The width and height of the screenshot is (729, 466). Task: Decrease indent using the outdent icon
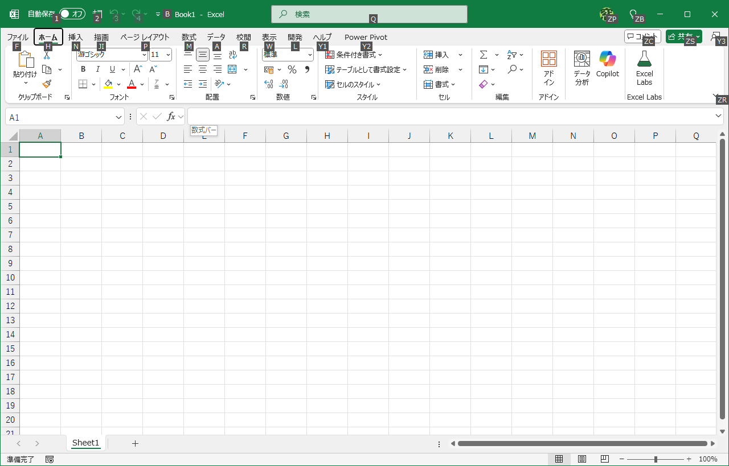[188, 84]
